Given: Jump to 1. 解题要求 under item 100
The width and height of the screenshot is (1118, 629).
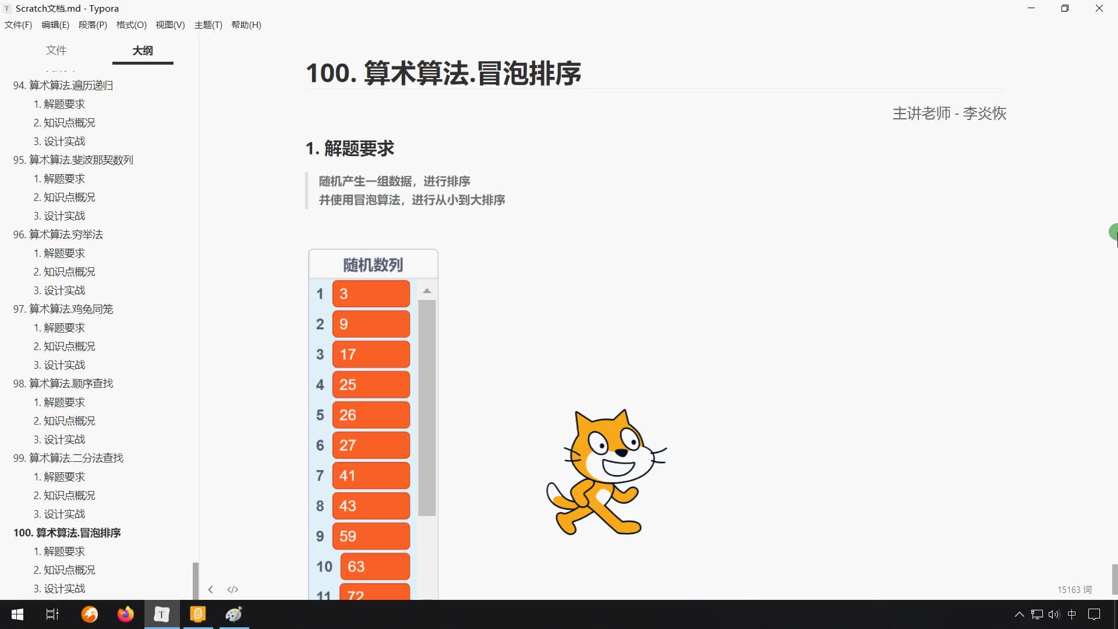Looking at the screenshot, I should pos(59,552).
